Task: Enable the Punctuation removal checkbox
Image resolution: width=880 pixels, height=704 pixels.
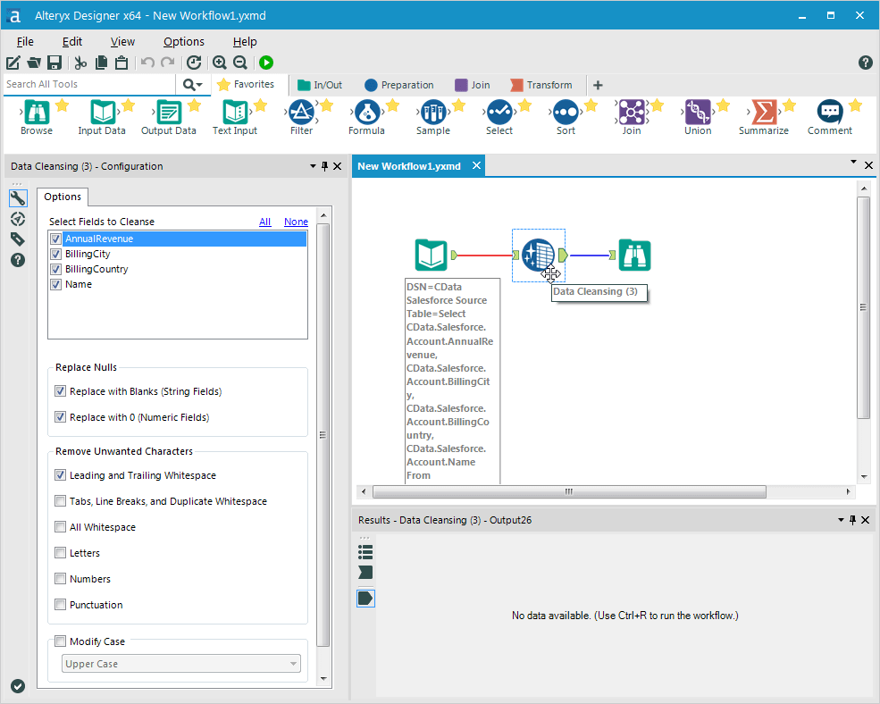Action: coord(61,605)
